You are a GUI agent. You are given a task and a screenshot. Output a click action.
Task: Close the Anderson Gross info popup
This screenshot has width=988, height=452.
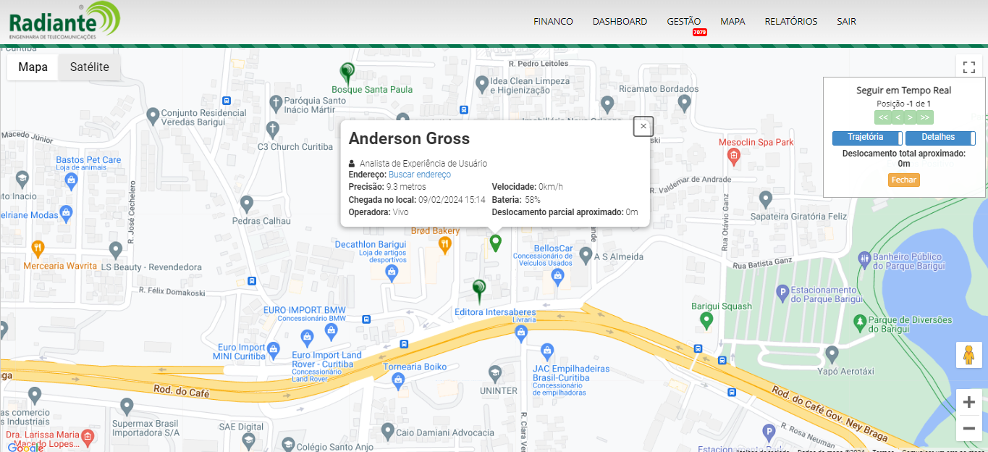point(643,126)
